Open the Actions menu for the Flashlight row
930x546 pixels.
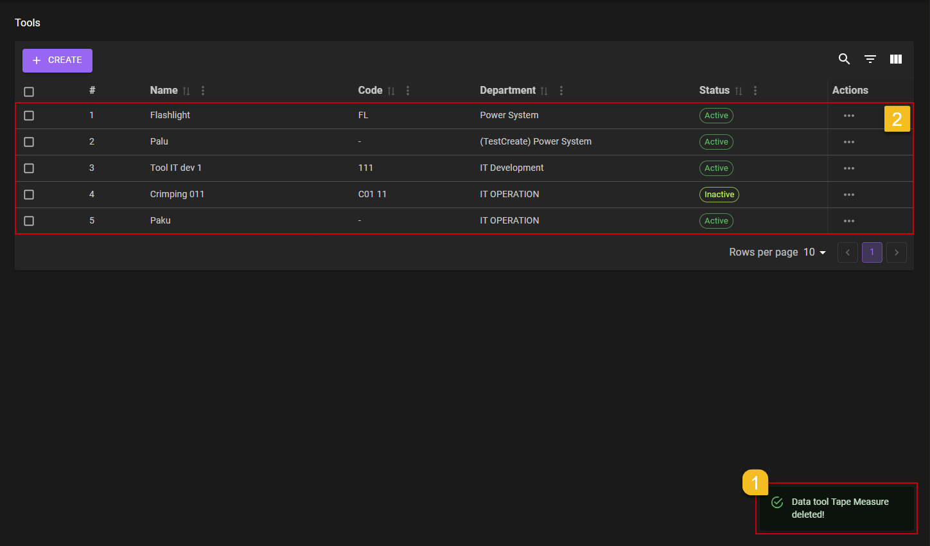(848, 115)
